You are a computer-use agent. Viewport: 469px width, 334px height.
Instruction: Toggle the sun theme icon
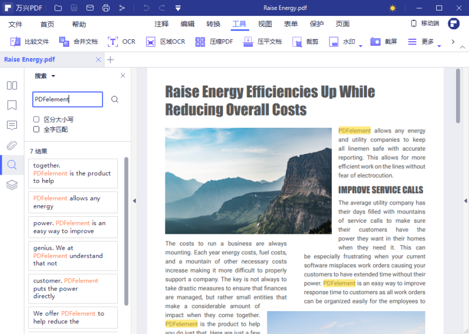(x=392, y=8)
